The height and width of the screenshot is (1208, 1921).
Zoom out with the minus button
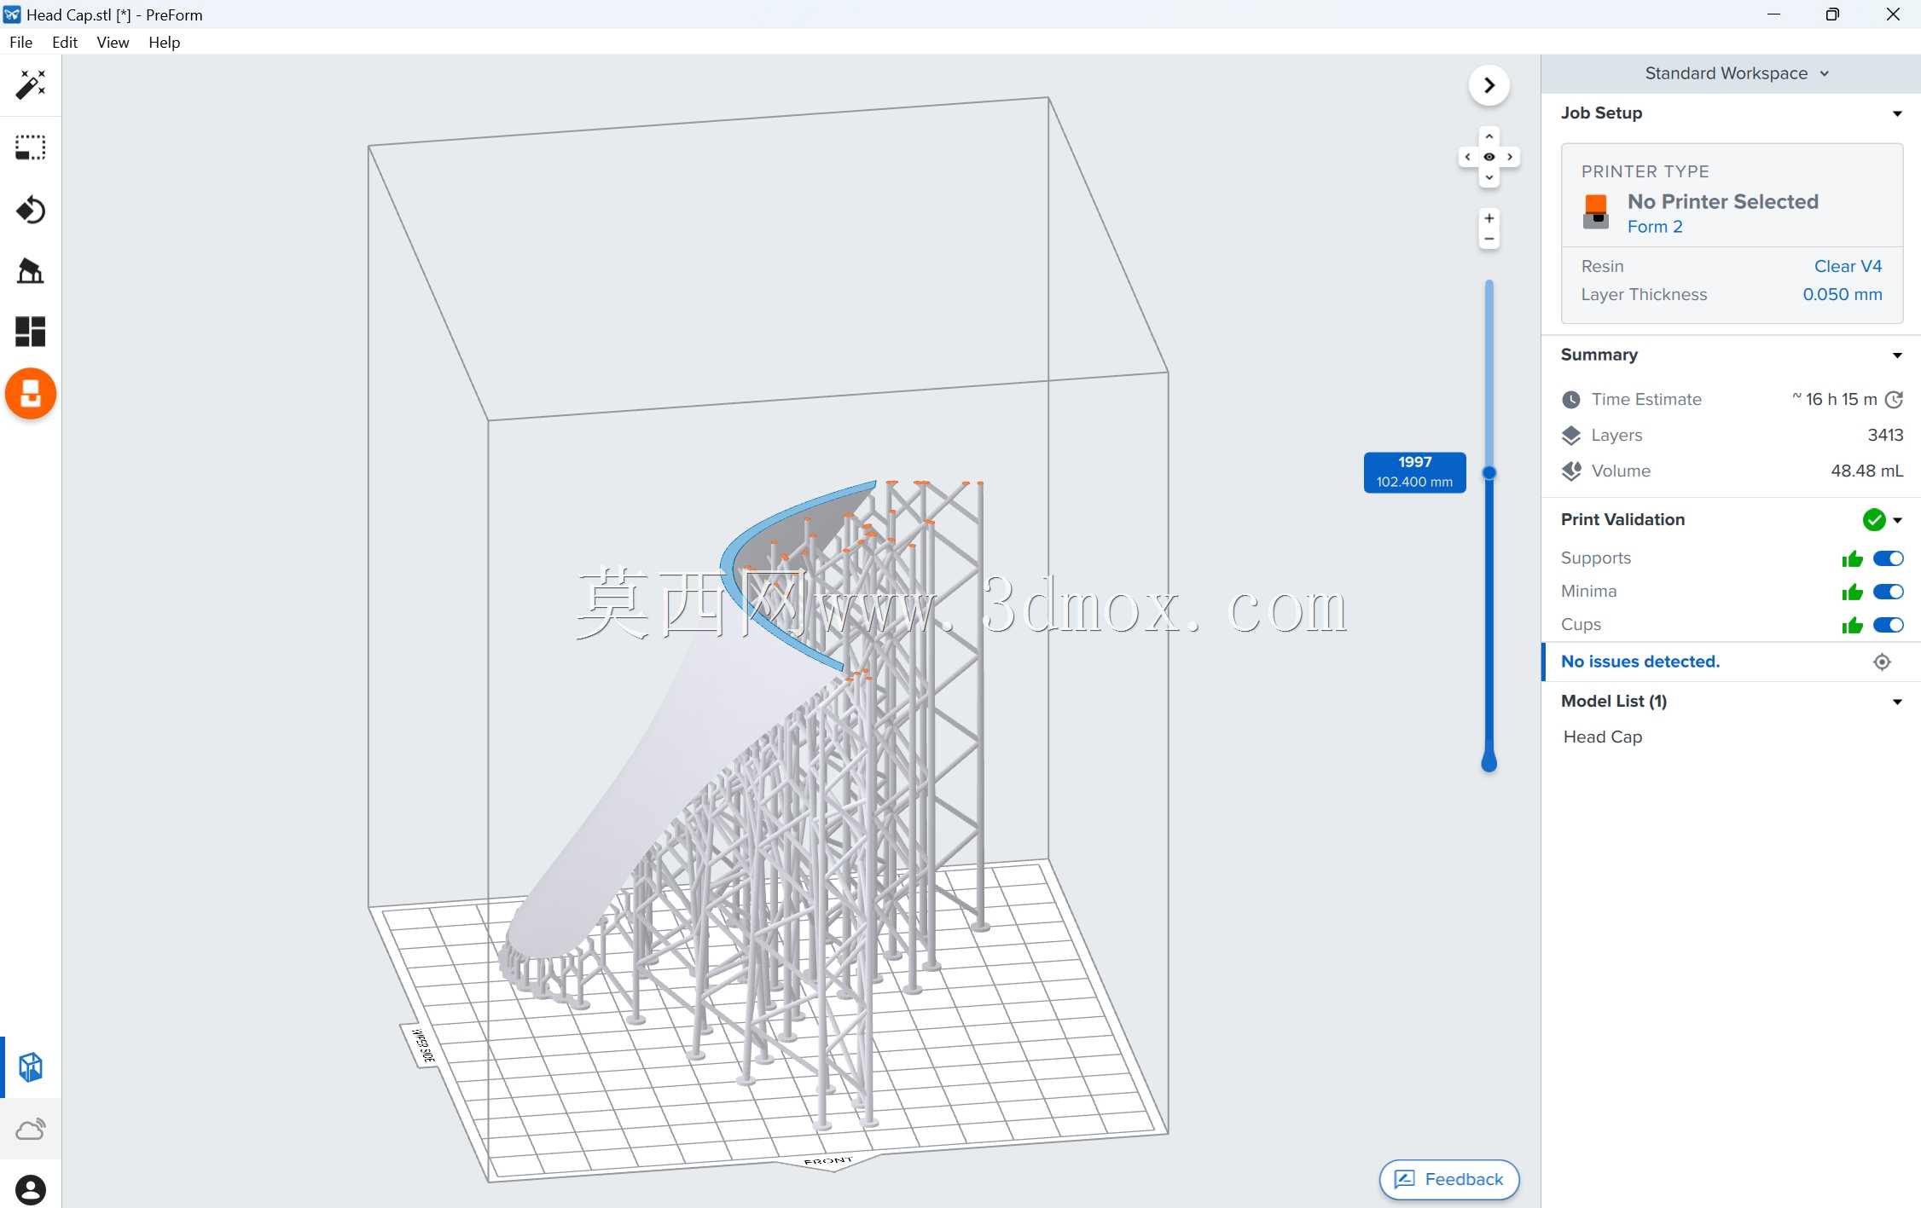coord(1489,240)
